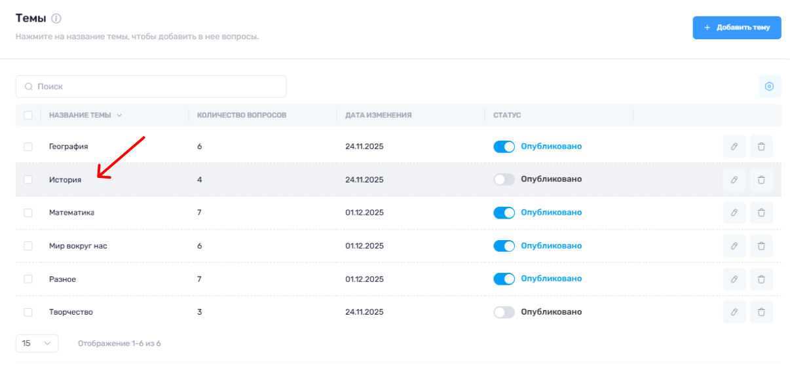
Task: Click the Дата изменения column header
Action: pos(379,115)
